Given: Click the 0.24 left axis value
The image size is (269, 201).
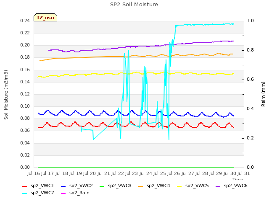Looking at the screenshot, I should tap(25, 21).
